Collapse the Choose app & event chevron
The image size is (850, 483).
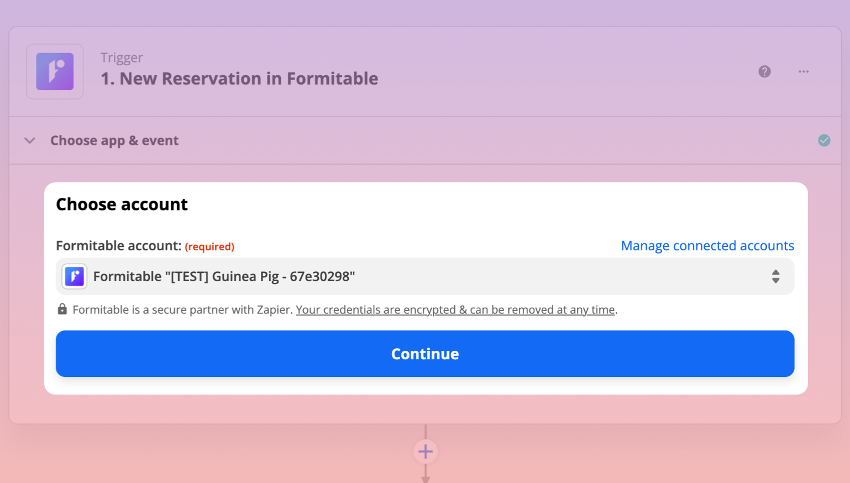(30, 140)
